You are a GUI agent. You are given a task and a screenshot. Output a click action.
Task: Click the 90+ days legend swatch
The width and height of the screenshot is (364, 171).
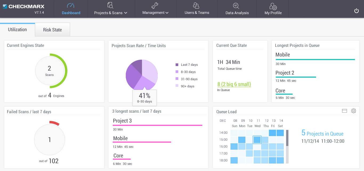[177, 86]
